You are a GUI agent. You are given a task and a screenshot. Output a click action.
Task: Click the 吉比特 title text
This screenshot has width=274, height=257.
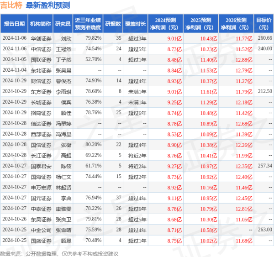click(11, 5)
